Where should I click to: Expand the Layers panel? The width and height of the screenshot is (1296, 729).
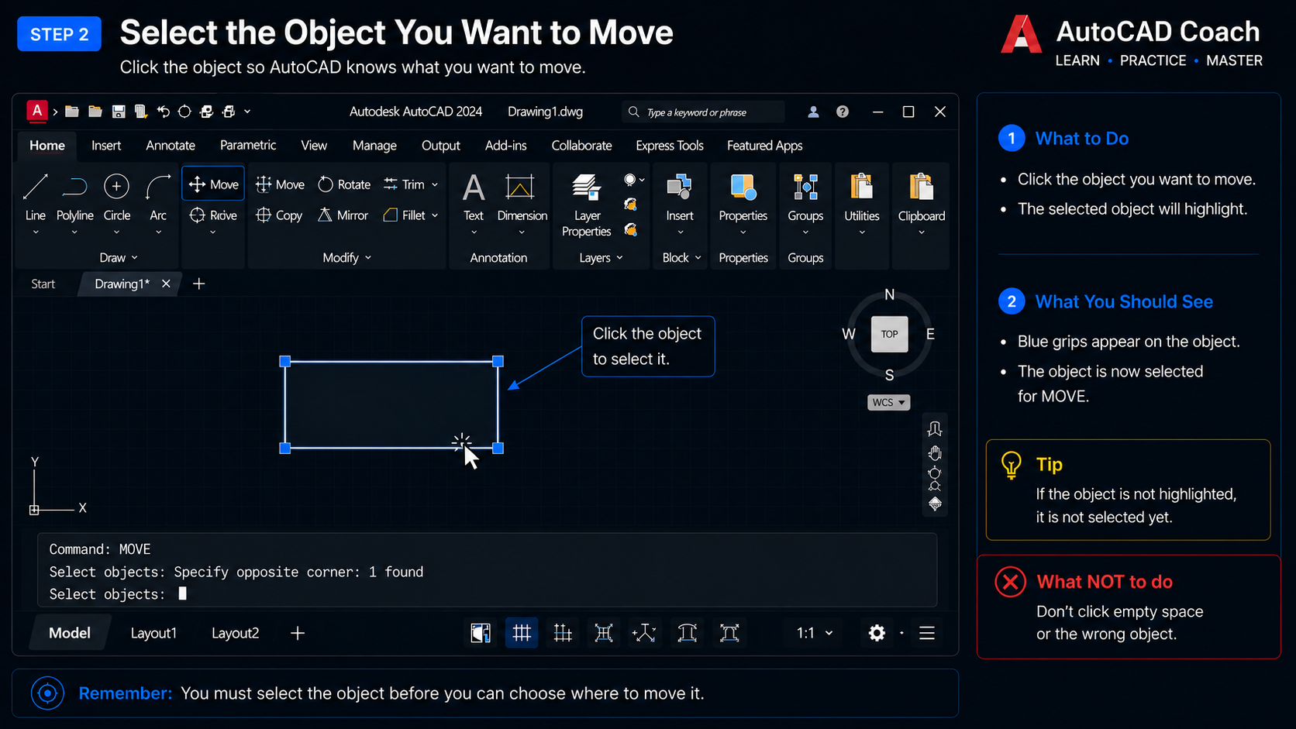point(601,257)
